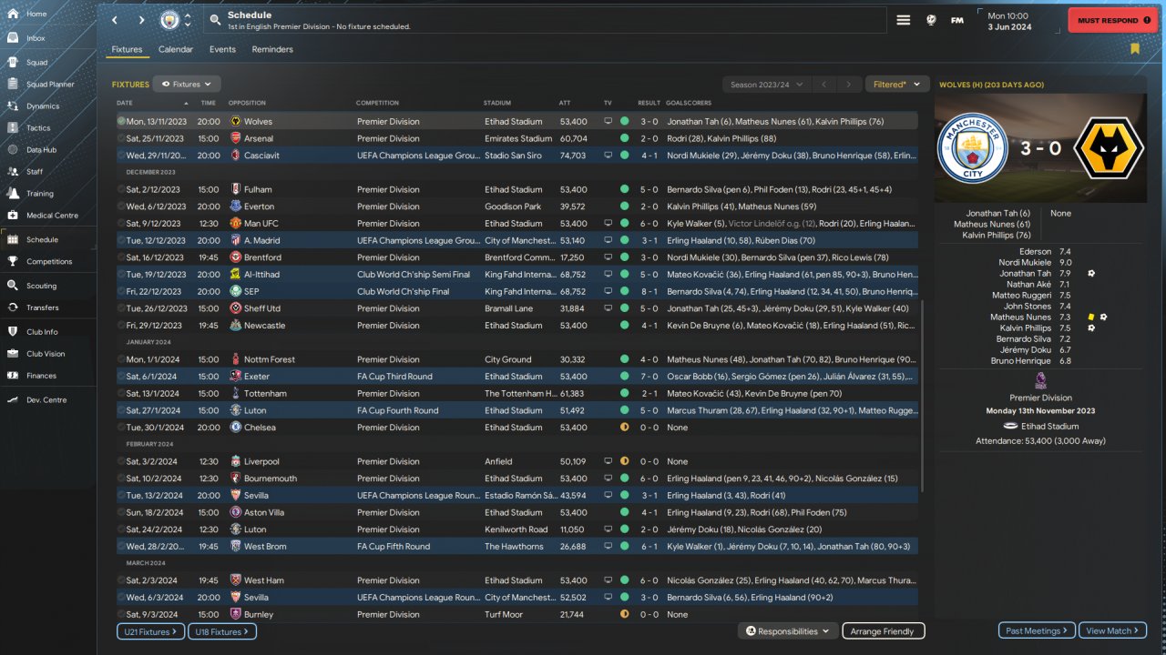
Task: Click the Al-Ittihad club badge
Action: click(x=236, y=275)
